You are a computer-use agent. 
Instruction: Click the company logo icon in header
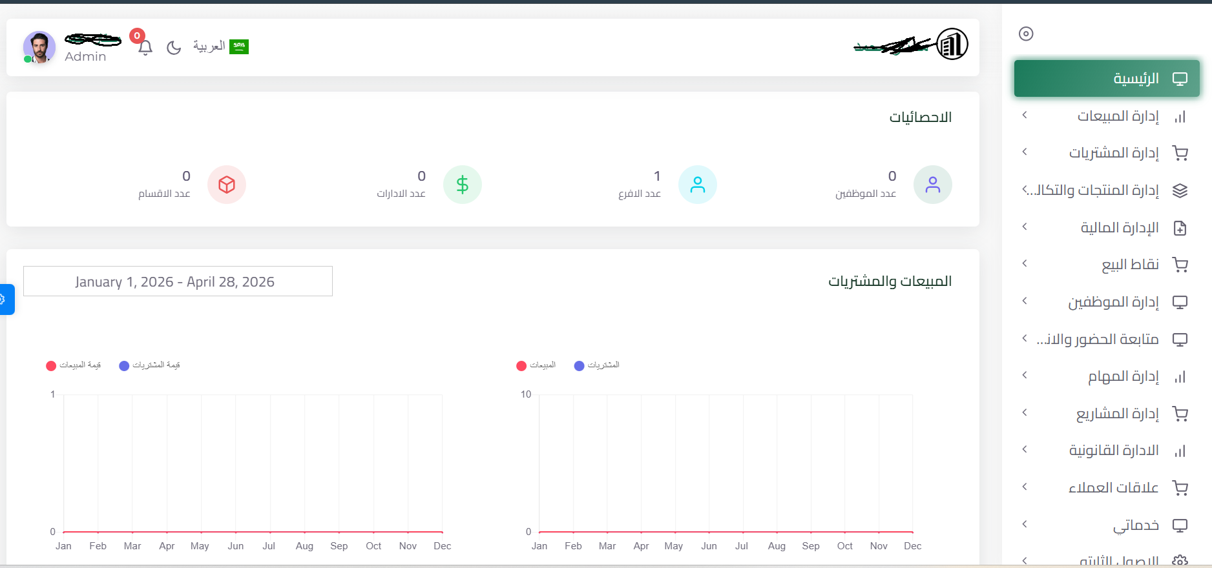(x=952, y=45)
